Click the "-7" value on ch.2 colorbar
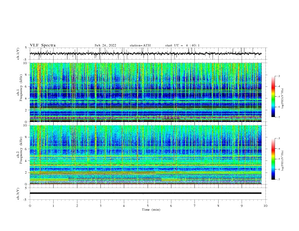 279,179
